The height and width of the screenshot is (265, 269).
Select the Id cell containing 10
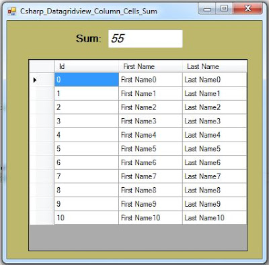(87, 217)
